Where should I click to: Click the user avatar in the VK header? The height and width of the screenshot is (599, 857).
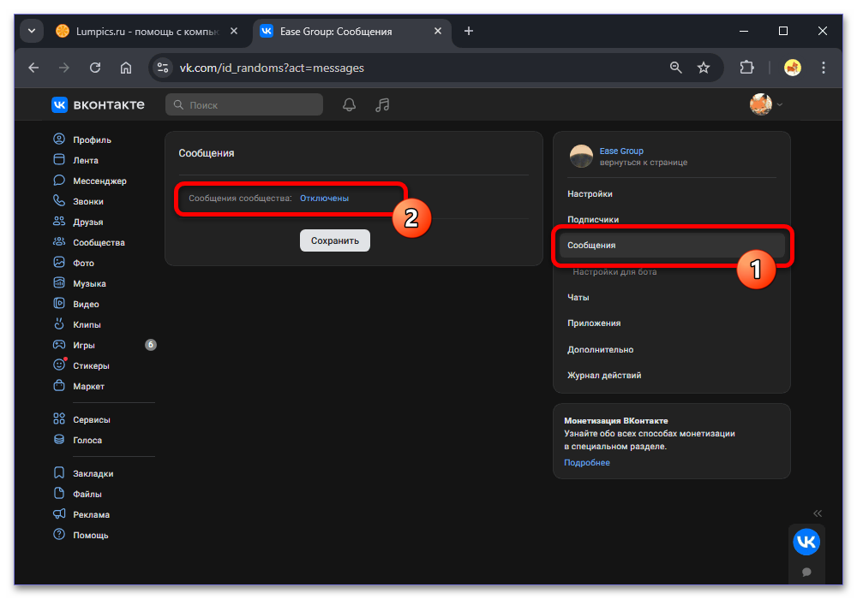click(761, 104)
